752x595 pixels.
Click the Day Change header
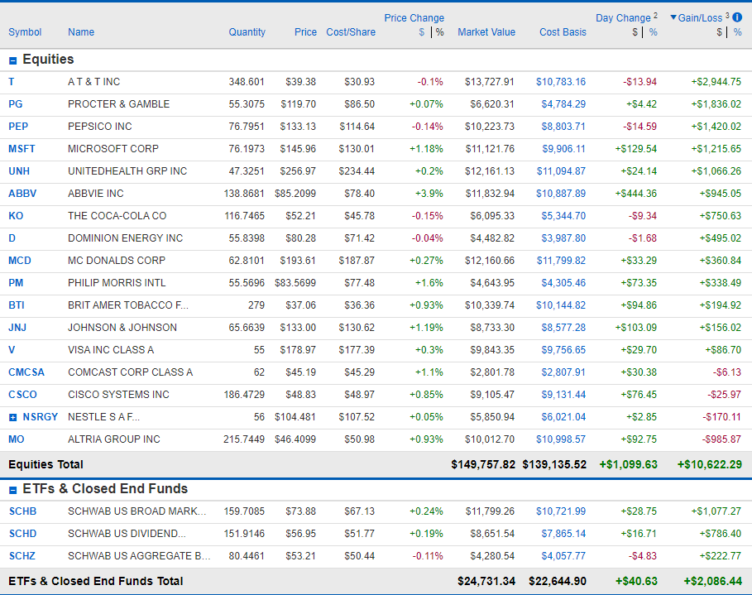623,17
